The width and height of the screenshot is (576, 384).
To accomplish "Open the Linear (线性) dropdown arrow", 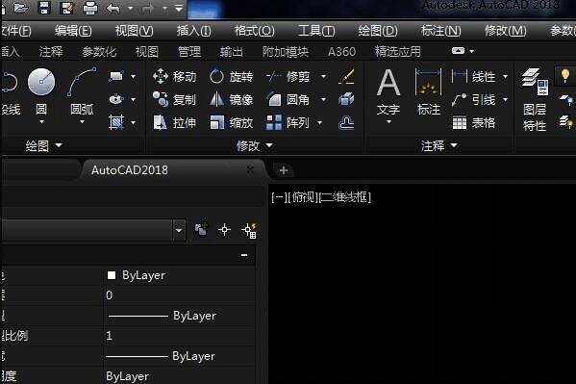I will 506,76.
